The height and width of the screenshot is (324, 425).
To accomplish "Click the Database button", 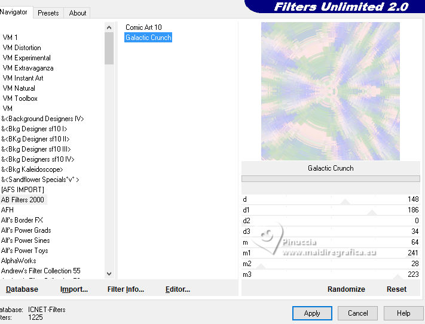I will click(22, 289).
